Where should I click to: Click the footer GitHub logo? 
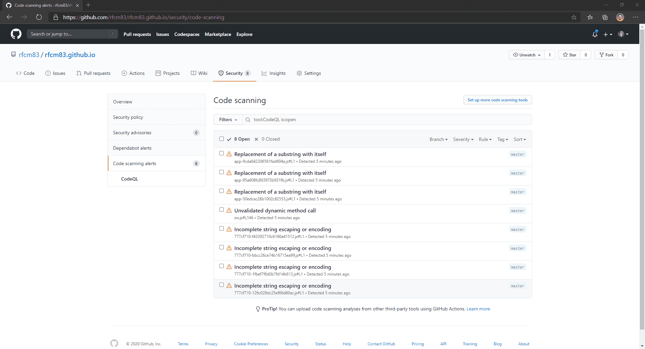point(114,343)
